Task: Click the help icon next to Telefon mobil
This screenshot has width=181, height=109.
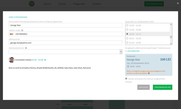Action: pos(22,30)
